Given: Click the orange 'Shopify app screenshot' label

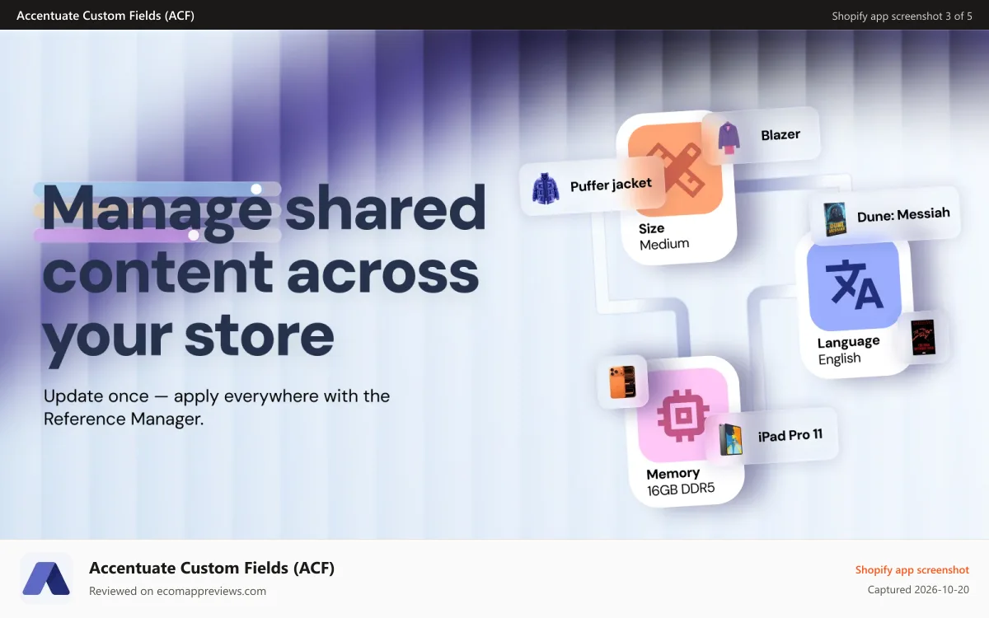Looking at the screenshot, I should click(912, 569).
